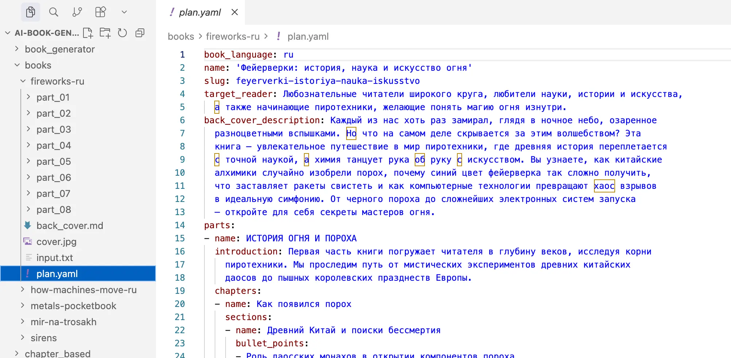Open the Search view icon
The height and width of the screenshot is (358, 731).
pos(54,12)
